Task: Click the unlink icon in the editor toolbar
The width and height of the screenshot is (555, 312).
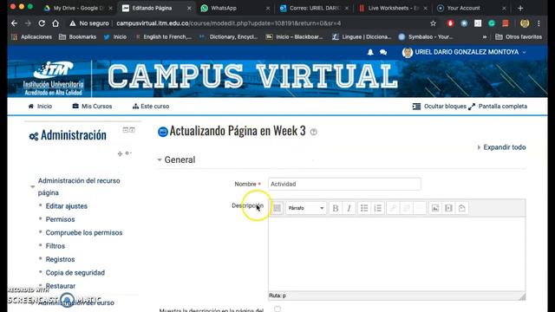Action: (407, 208)
